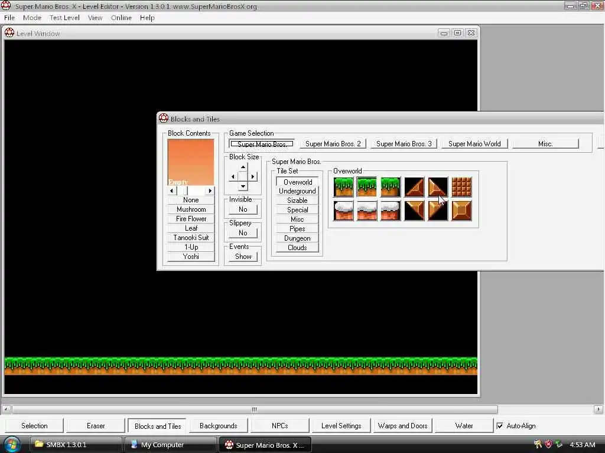
Task: Click the orange Empty block contents preview
Action: pyautogui.click(x=191, y=162)
